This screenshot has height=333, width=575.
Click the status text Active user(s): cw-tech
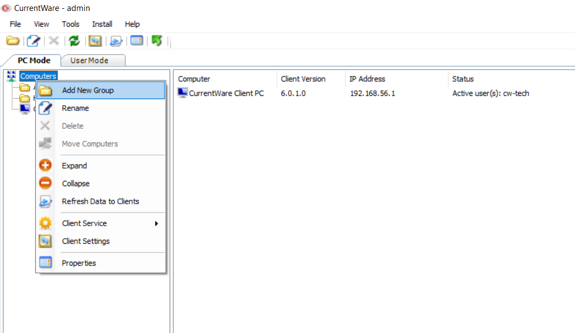click(x=491, y=93)
